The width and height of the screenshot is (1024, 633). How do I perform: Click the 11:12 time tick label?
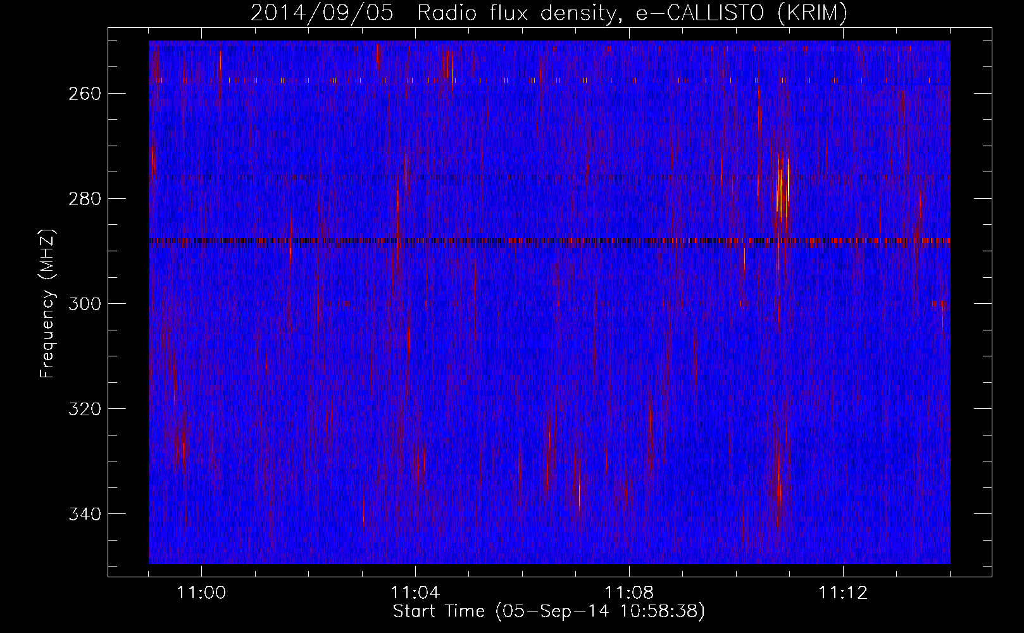843,593
